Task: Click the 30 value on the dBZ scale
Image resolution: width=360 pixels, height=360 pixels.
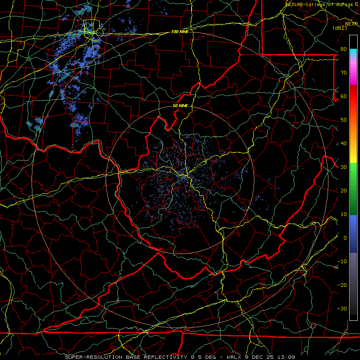Action: point(344,167)
